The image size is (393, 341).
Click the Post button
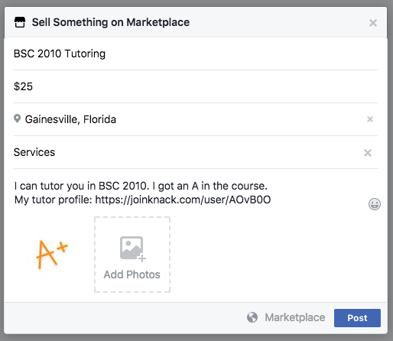click(357, 318)
